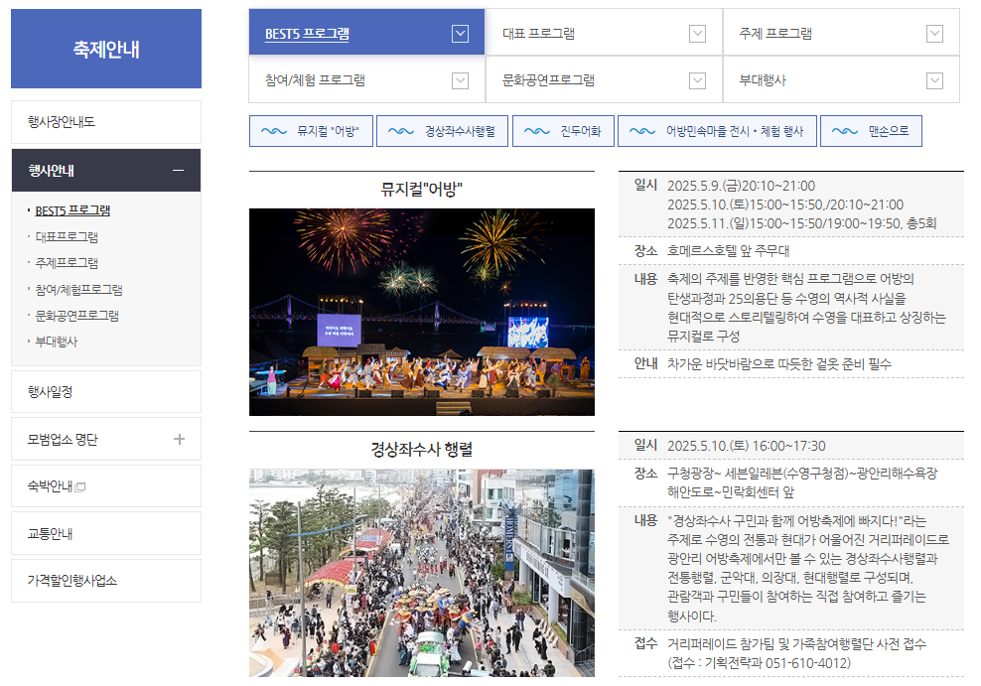
Task: Open the 주제 프로그램 dropdown
Action: click(933, 32)
